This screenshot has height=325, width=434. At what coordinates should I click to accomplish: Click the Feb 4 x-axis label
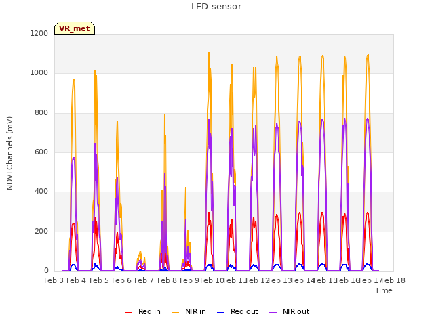point(77,280)
